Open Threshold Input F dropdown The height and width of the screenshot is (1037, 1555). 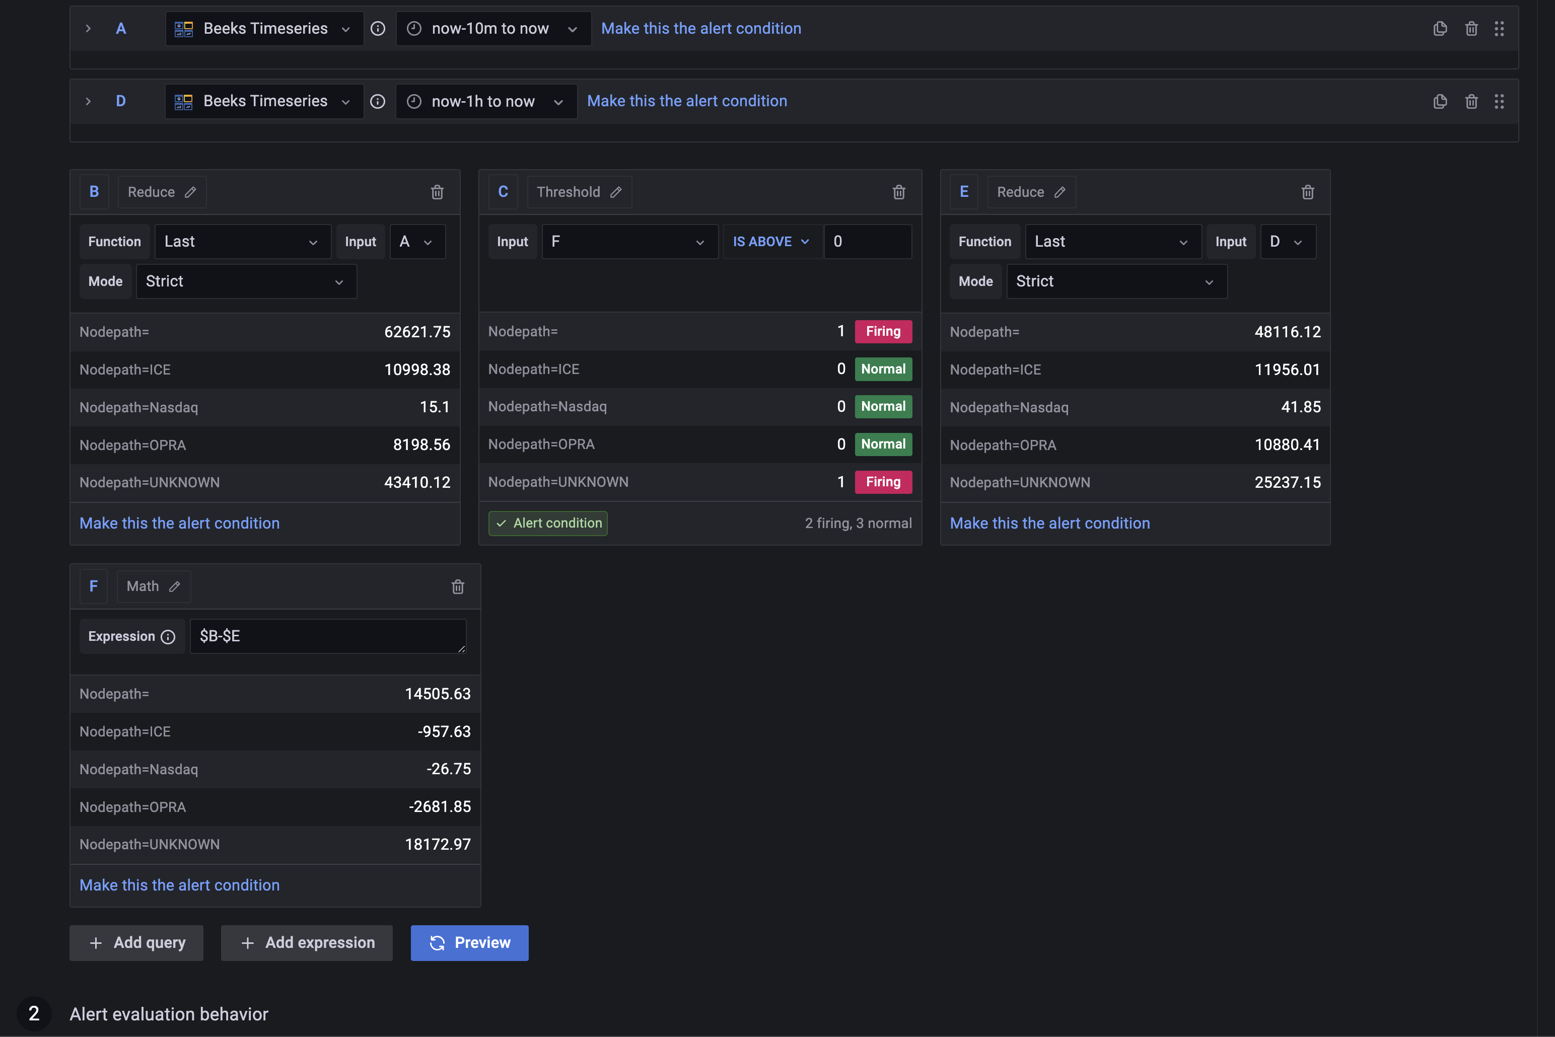click(x=629, y=242)
